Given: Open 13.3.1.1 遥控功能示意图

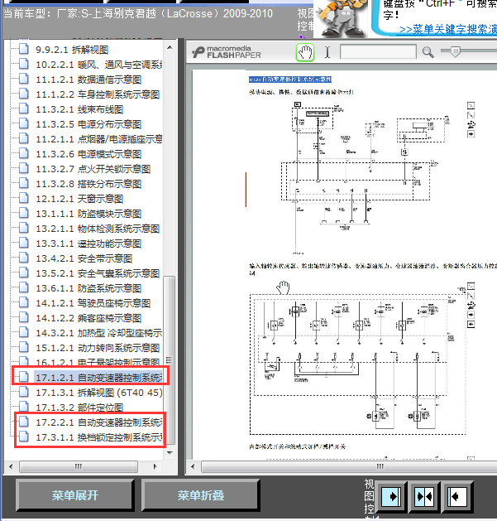Looking at the screenshot, I should 88,244.
